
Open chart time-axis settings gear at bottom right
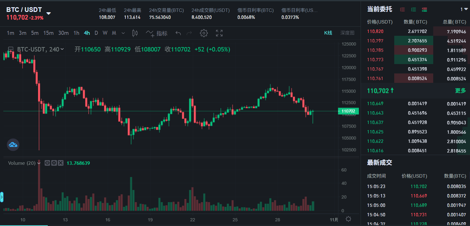click(348, 219)
